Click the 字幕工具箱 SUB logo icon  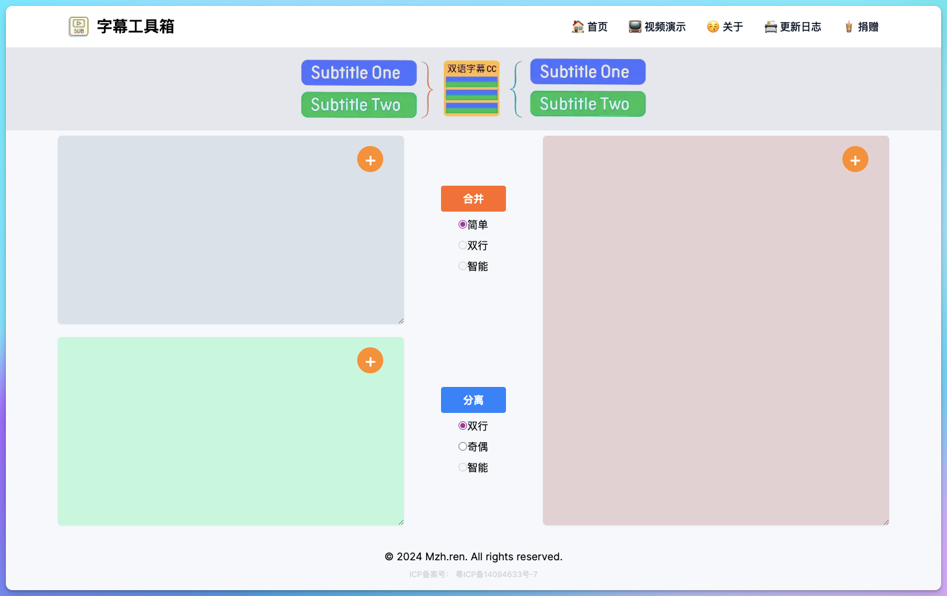(x=78, y=27)
